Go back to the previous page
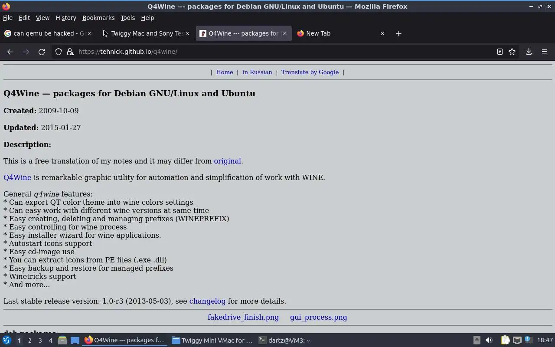Screen dimensions: 555x347 10,52
